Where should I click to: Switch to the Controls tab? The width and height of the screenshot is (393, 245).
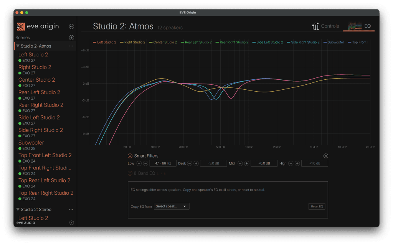[325, 26]
